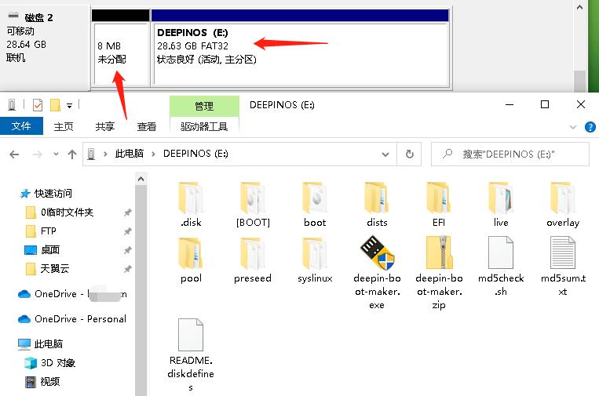Click navigation pane scroll up arrow

click(x=141, y=179)
